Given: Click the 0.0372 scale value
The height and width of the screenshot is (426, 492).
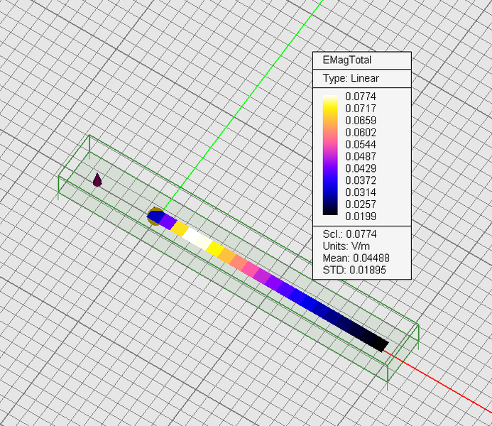Looking at the screenshot, I should tap(361, 180).
